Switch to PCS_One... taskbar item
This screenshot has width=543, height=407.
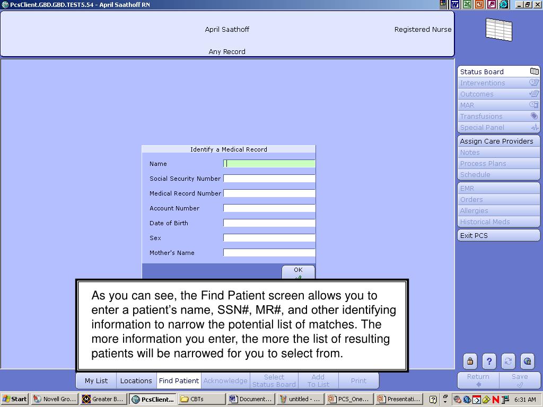pos(349,399)
